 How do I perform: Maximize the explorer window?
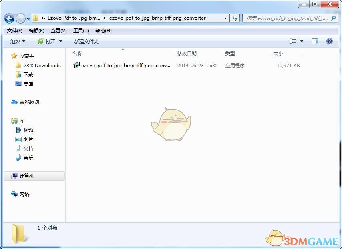tap(314, 4)
